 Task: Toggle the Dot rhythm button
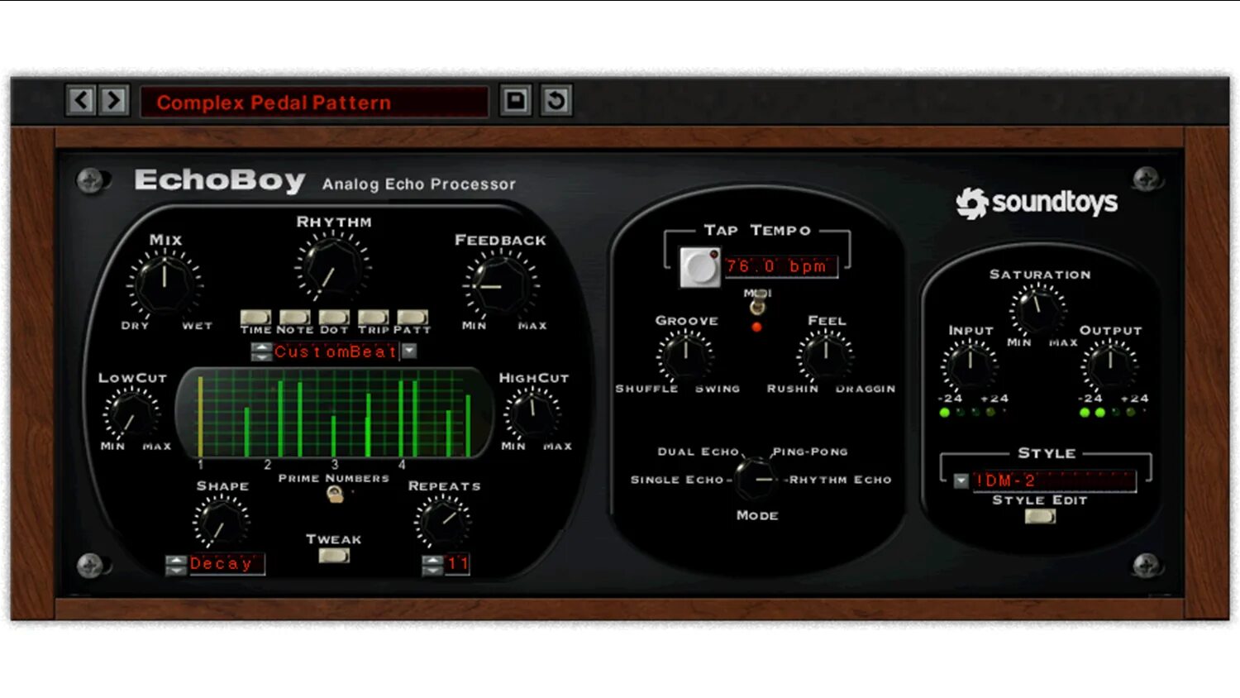[334, 318]
